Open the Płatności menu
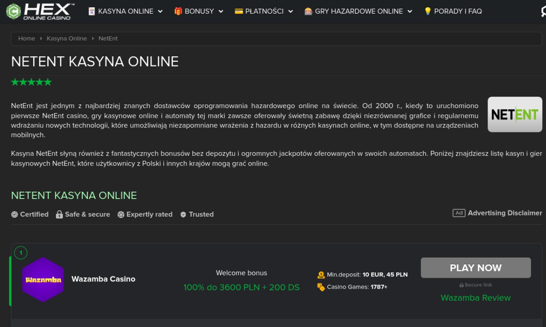Image resolution: width=546 pixels, height=327 pixels. [x=264, y=11]
